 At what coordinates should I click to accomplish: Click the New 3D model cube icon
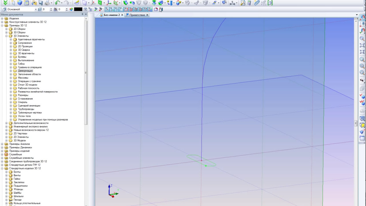point(20,3)
